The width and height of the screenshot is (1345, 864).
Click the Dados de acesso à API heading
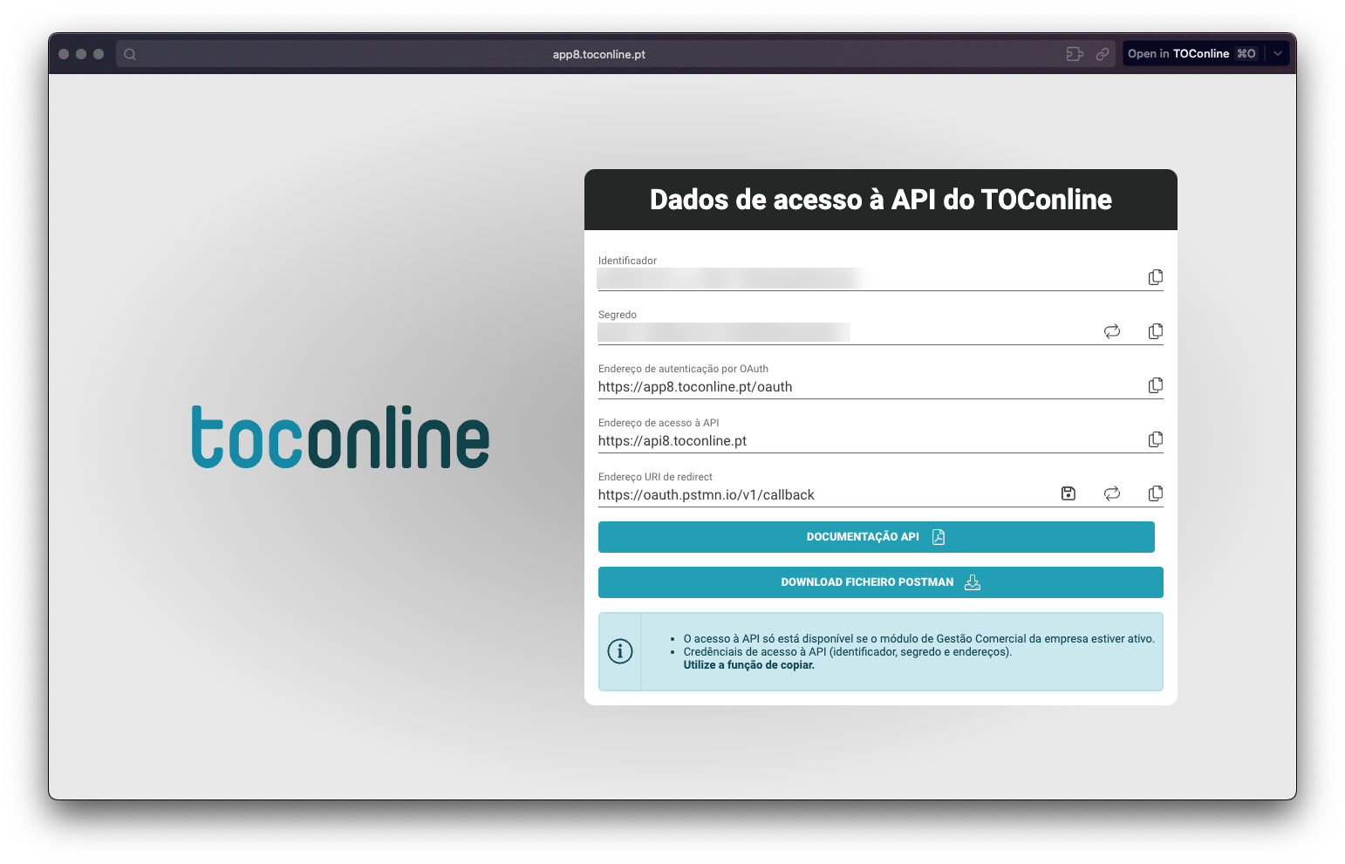point(881,200)
